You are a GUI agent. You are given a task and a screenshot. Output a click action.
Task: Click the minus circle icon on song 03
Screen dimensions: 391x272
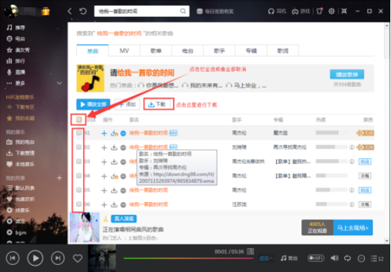click(x=124, y=162)
